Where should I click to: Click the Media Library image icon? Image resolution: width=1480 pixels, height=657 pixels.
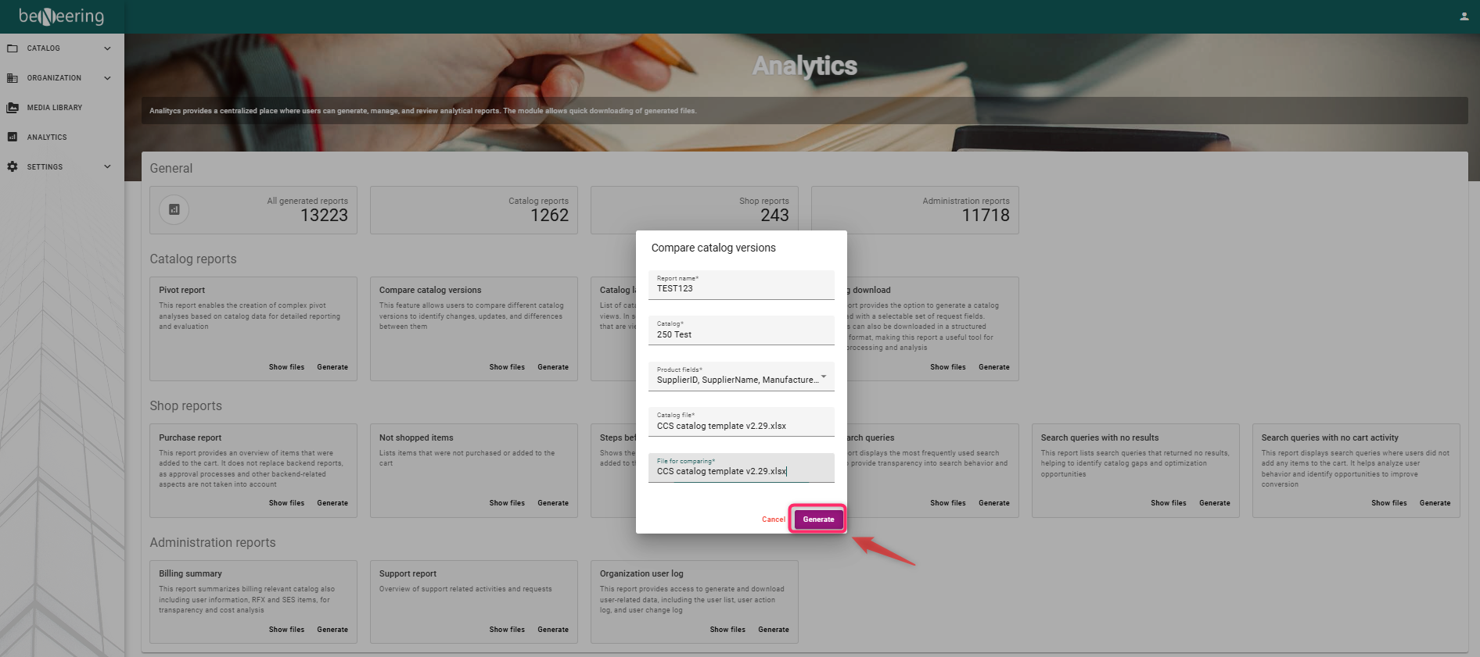pos(13,108)
